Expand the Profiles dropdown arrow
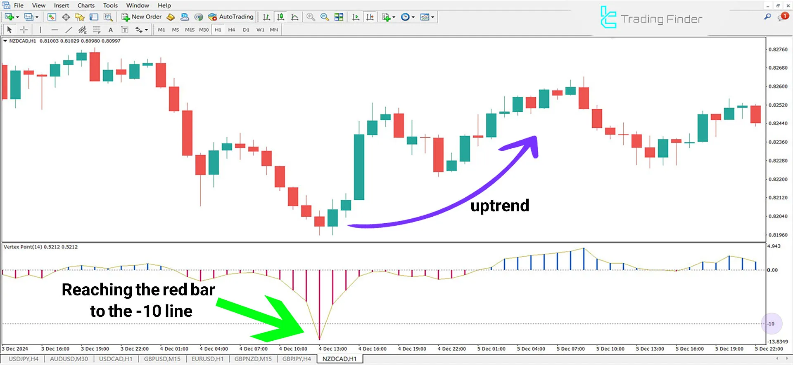Image resolution: width=793 pixels, height=365 pixels. click(37, 17)
